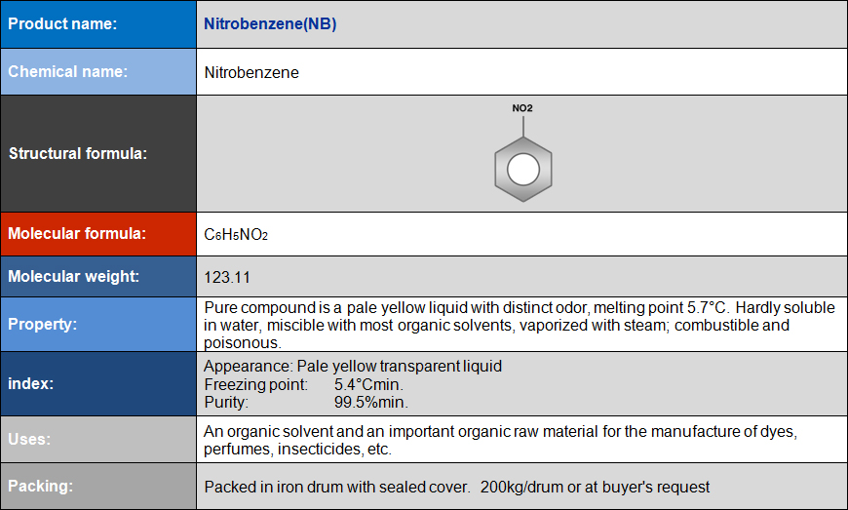Click the benzene ring structure image
848x510 pixels.
pos(523,169)
